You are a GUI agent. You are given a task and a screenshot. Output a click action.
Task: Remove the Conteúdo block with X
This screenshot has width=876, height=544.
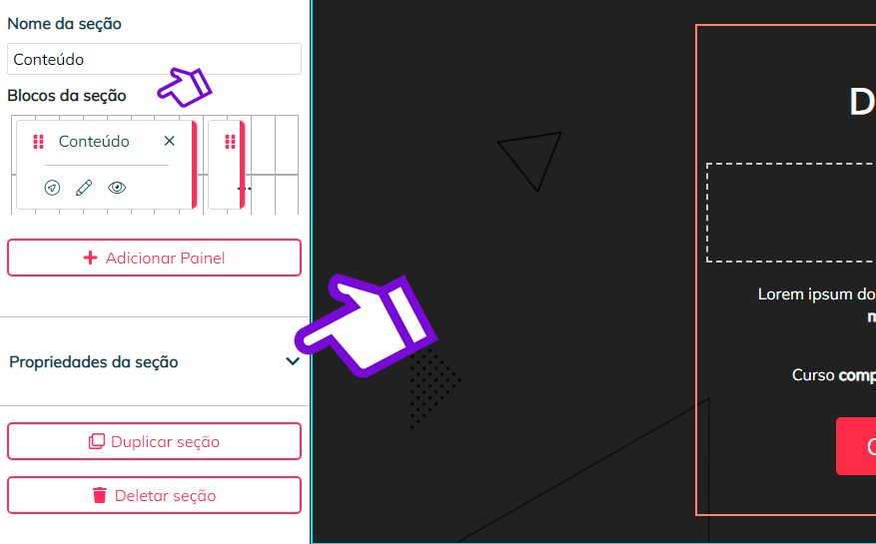click(169, 142)
